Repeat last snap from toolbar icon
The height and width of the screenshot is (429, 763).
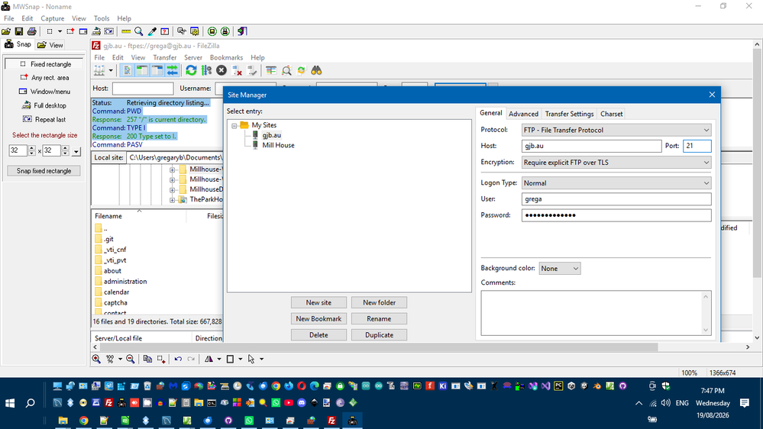pos(109,31)
